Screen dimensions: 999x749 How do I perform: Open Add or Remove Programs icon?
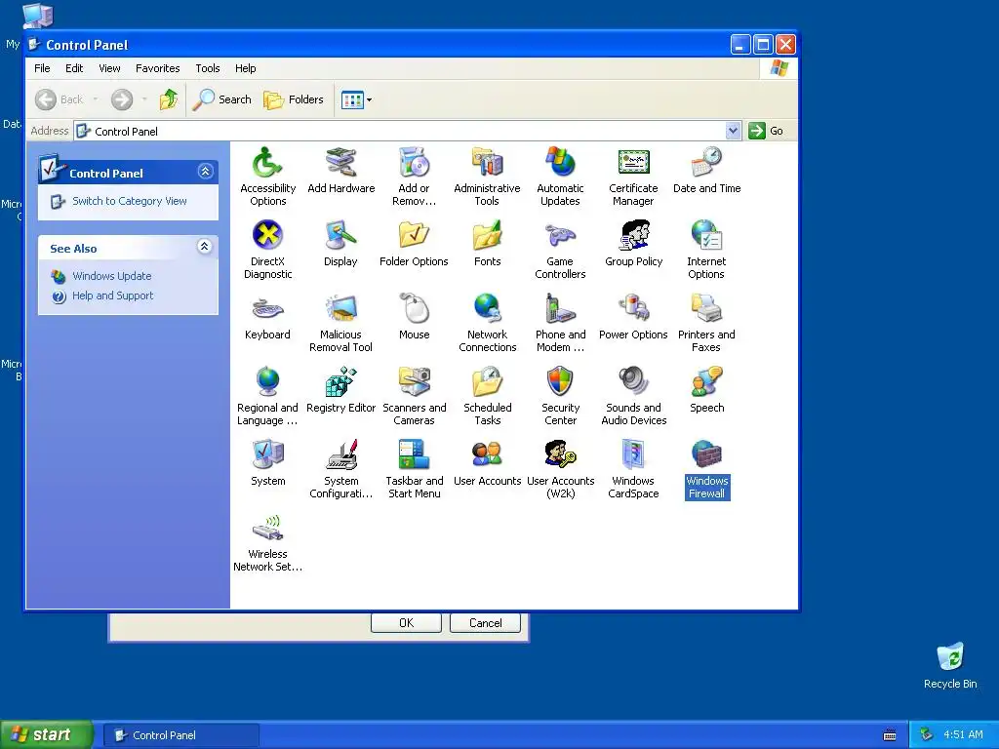414,163
